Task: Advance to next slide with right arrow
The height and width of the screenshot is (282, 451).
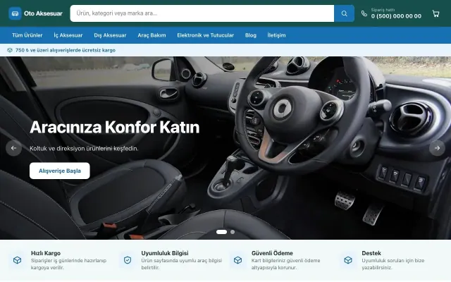Action: click(437, 148)
